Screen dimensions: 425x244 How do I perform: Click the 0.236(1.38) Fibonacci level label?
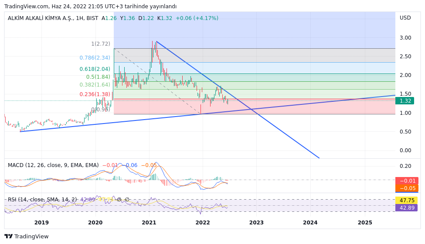pos(95,94)
